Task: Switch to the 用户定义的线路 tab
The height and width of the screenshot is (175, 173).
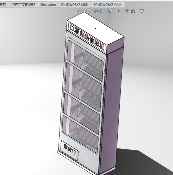Action: coord(23,5)
